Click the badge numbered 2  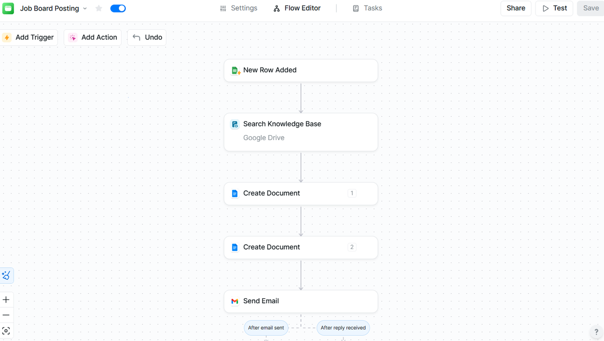352,247
